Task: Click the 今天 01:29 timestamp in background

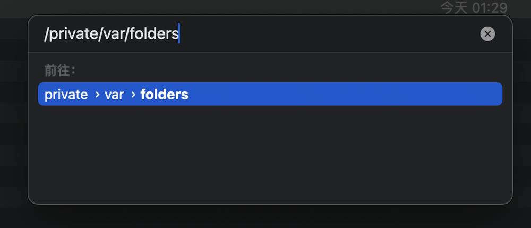Action: tap(474, 8)
